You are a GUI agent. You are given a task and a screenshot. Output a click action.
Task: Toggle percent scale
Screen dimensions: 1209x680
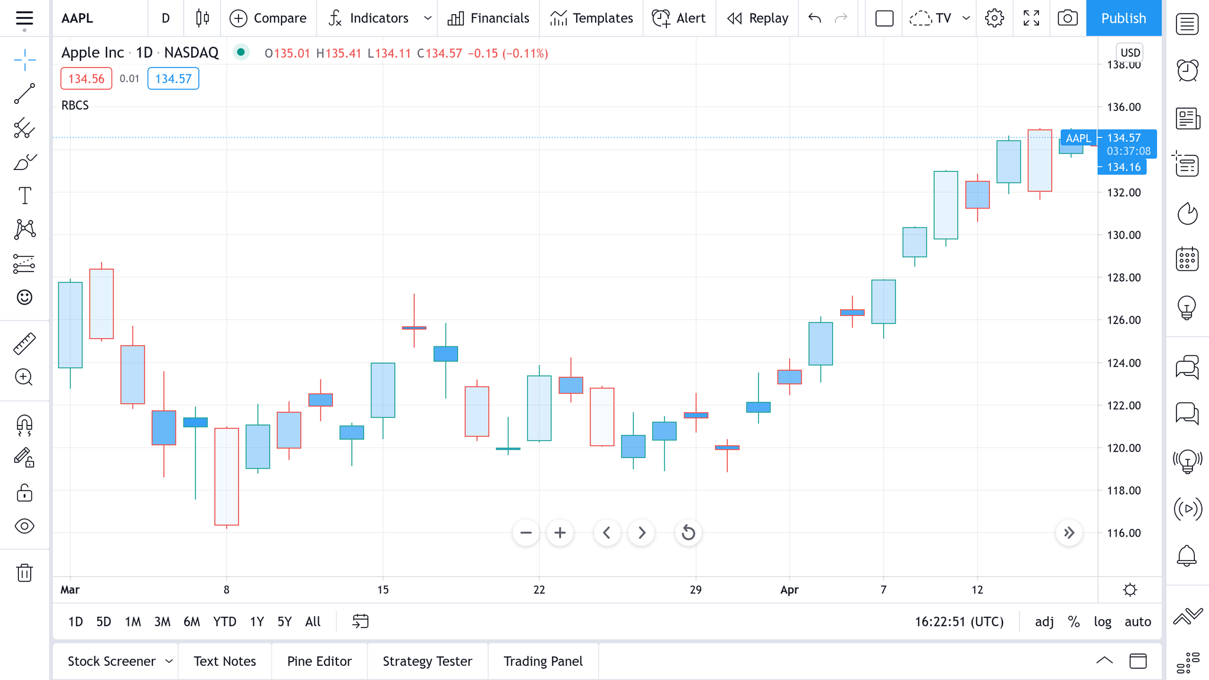point(1074,622)
